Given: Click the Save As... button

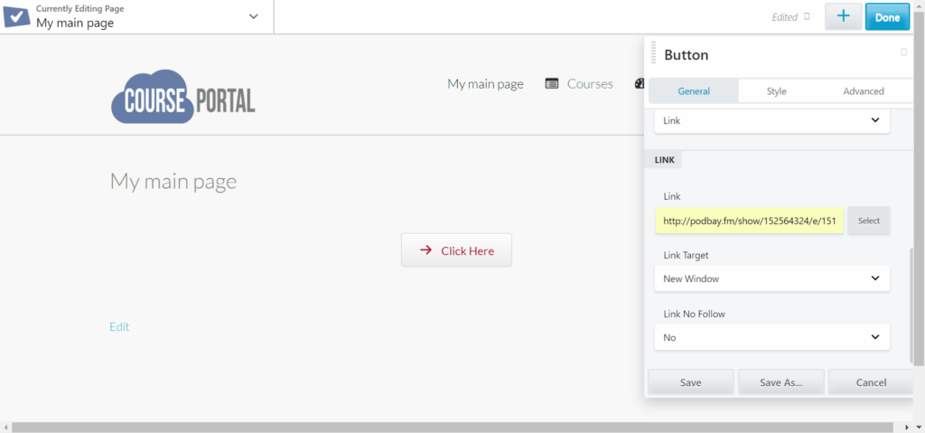Looking at the screenshot, I should point(780,382).
